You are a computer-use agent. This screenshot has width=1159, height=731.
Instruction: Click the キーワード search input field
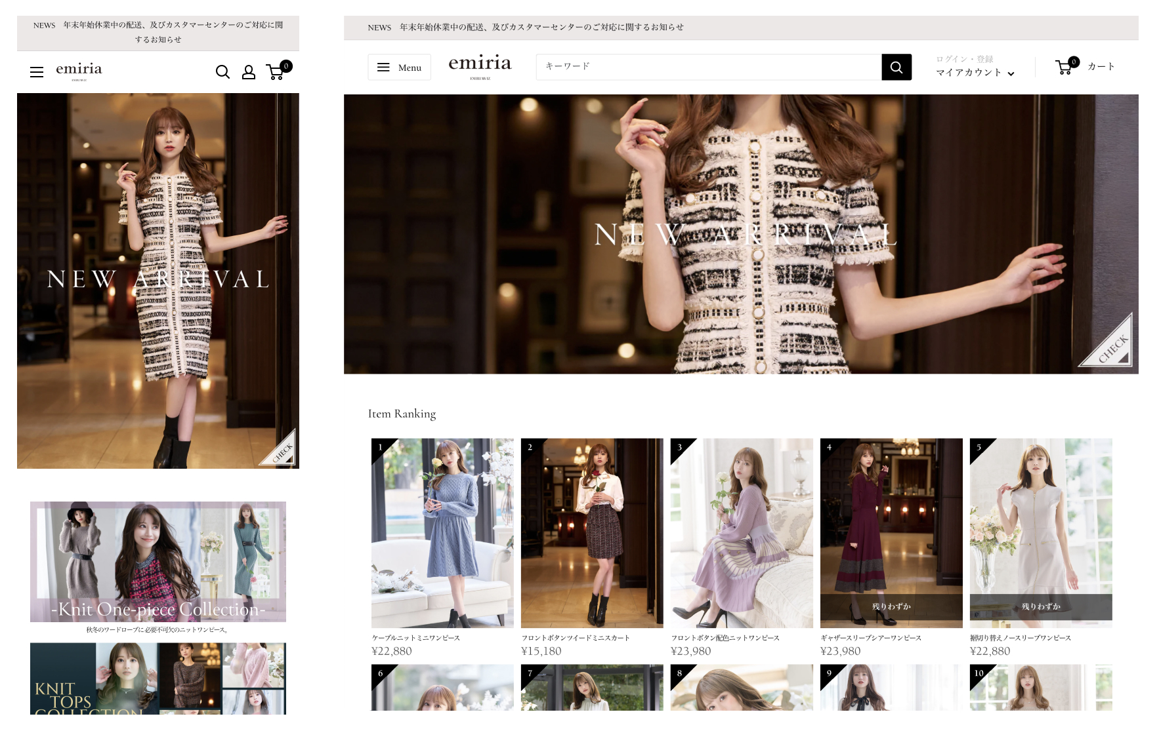pos(708,67)
